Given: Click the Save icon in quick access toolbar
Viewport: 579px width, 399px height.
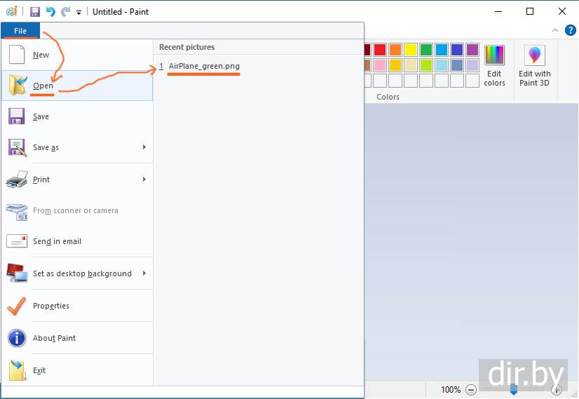Looking at the screenshot, I should coord(34,12).
